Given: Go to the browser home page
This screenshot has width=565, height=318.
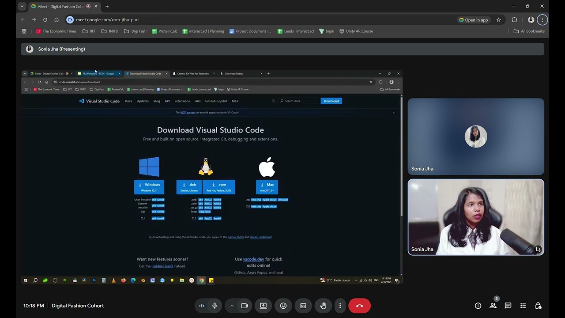Looking at the screenshot, I should (56, 20).
